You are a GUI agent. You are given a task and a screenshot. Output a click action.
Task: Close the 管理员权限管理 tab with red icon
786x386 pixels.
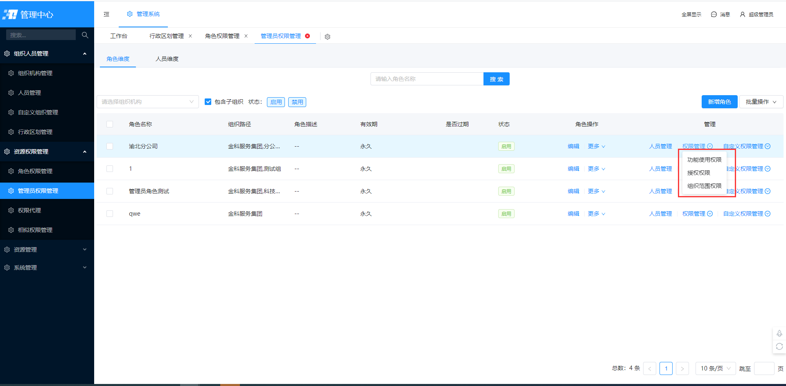pos(307,36)
